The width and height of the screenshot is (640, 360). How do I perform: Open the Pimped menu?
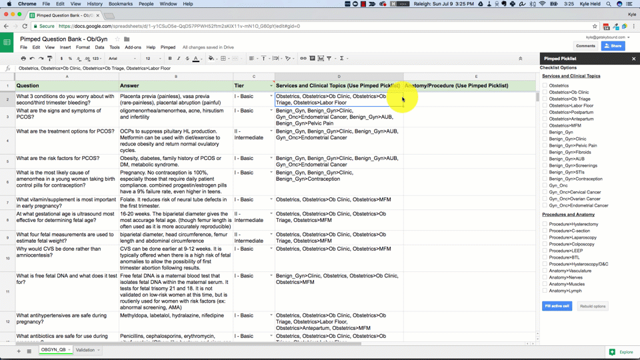(x=168, y=47)
